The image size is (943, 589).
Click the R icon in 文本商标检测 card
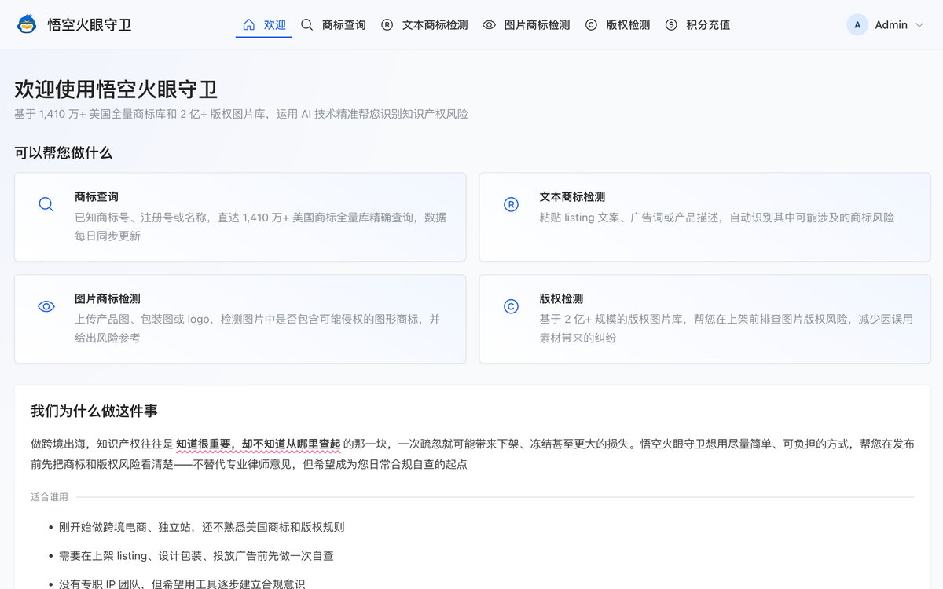tap(511, 204)
